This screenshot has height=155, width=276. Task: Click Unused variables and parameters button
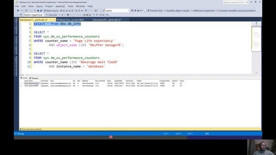pos(236,11)
